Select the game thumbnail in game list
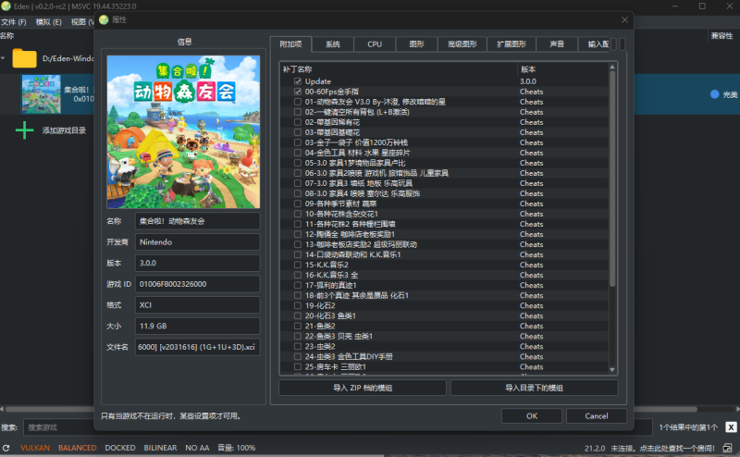The height and width of the screenshot is (457, 740). tap(41, 94)
